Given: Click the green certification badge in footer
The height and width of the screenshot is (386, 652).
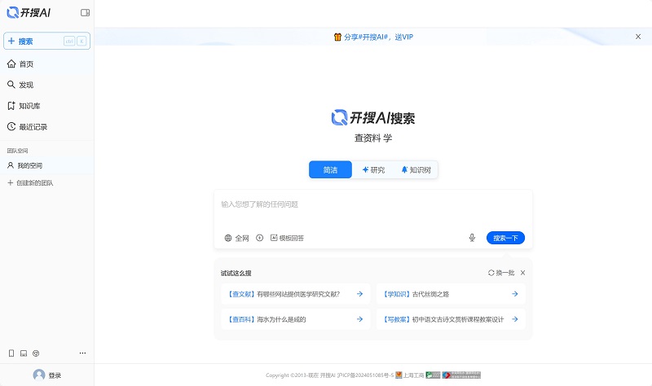Looking at the screenshot, I should [x=433, y=375].
